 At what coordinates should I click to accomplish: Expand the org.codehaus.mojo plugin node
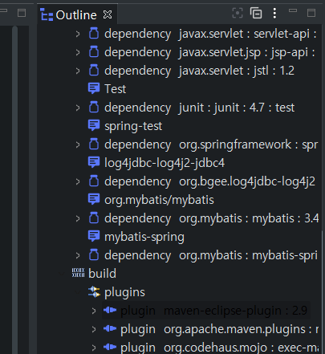(94, 348)
